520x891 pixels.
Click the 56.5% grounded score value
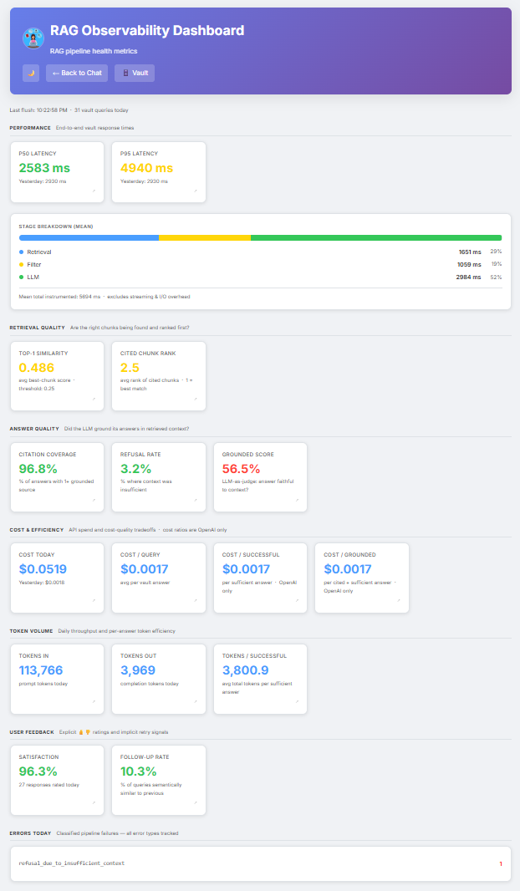click(x=241, y=469)
